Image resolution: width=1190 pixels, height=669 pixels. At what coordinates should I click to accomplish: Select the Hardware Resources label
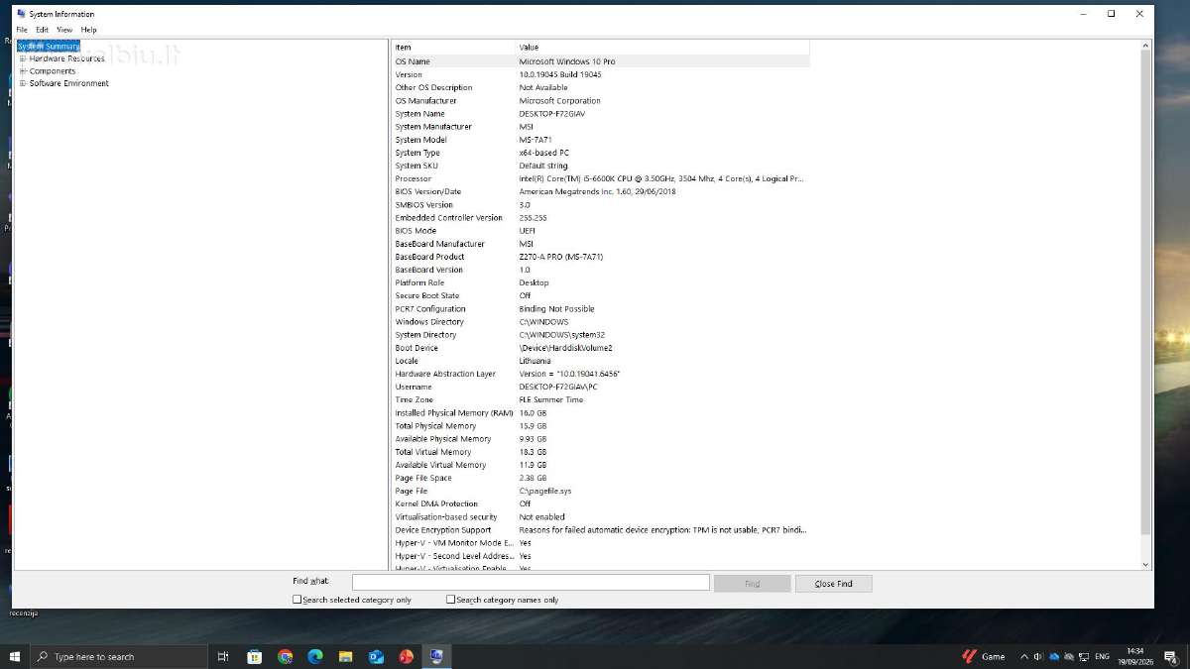[66, 58]
